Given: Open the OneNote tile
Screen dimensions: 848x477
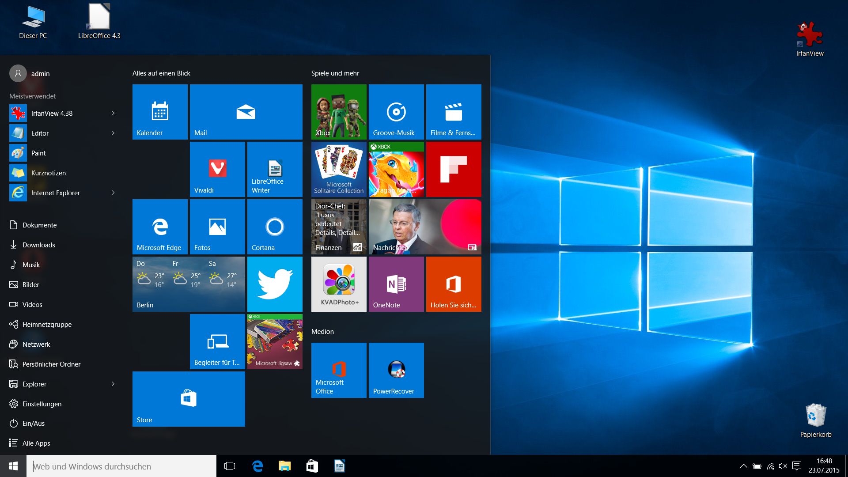Looking at the screenshot, I should 396,284.
